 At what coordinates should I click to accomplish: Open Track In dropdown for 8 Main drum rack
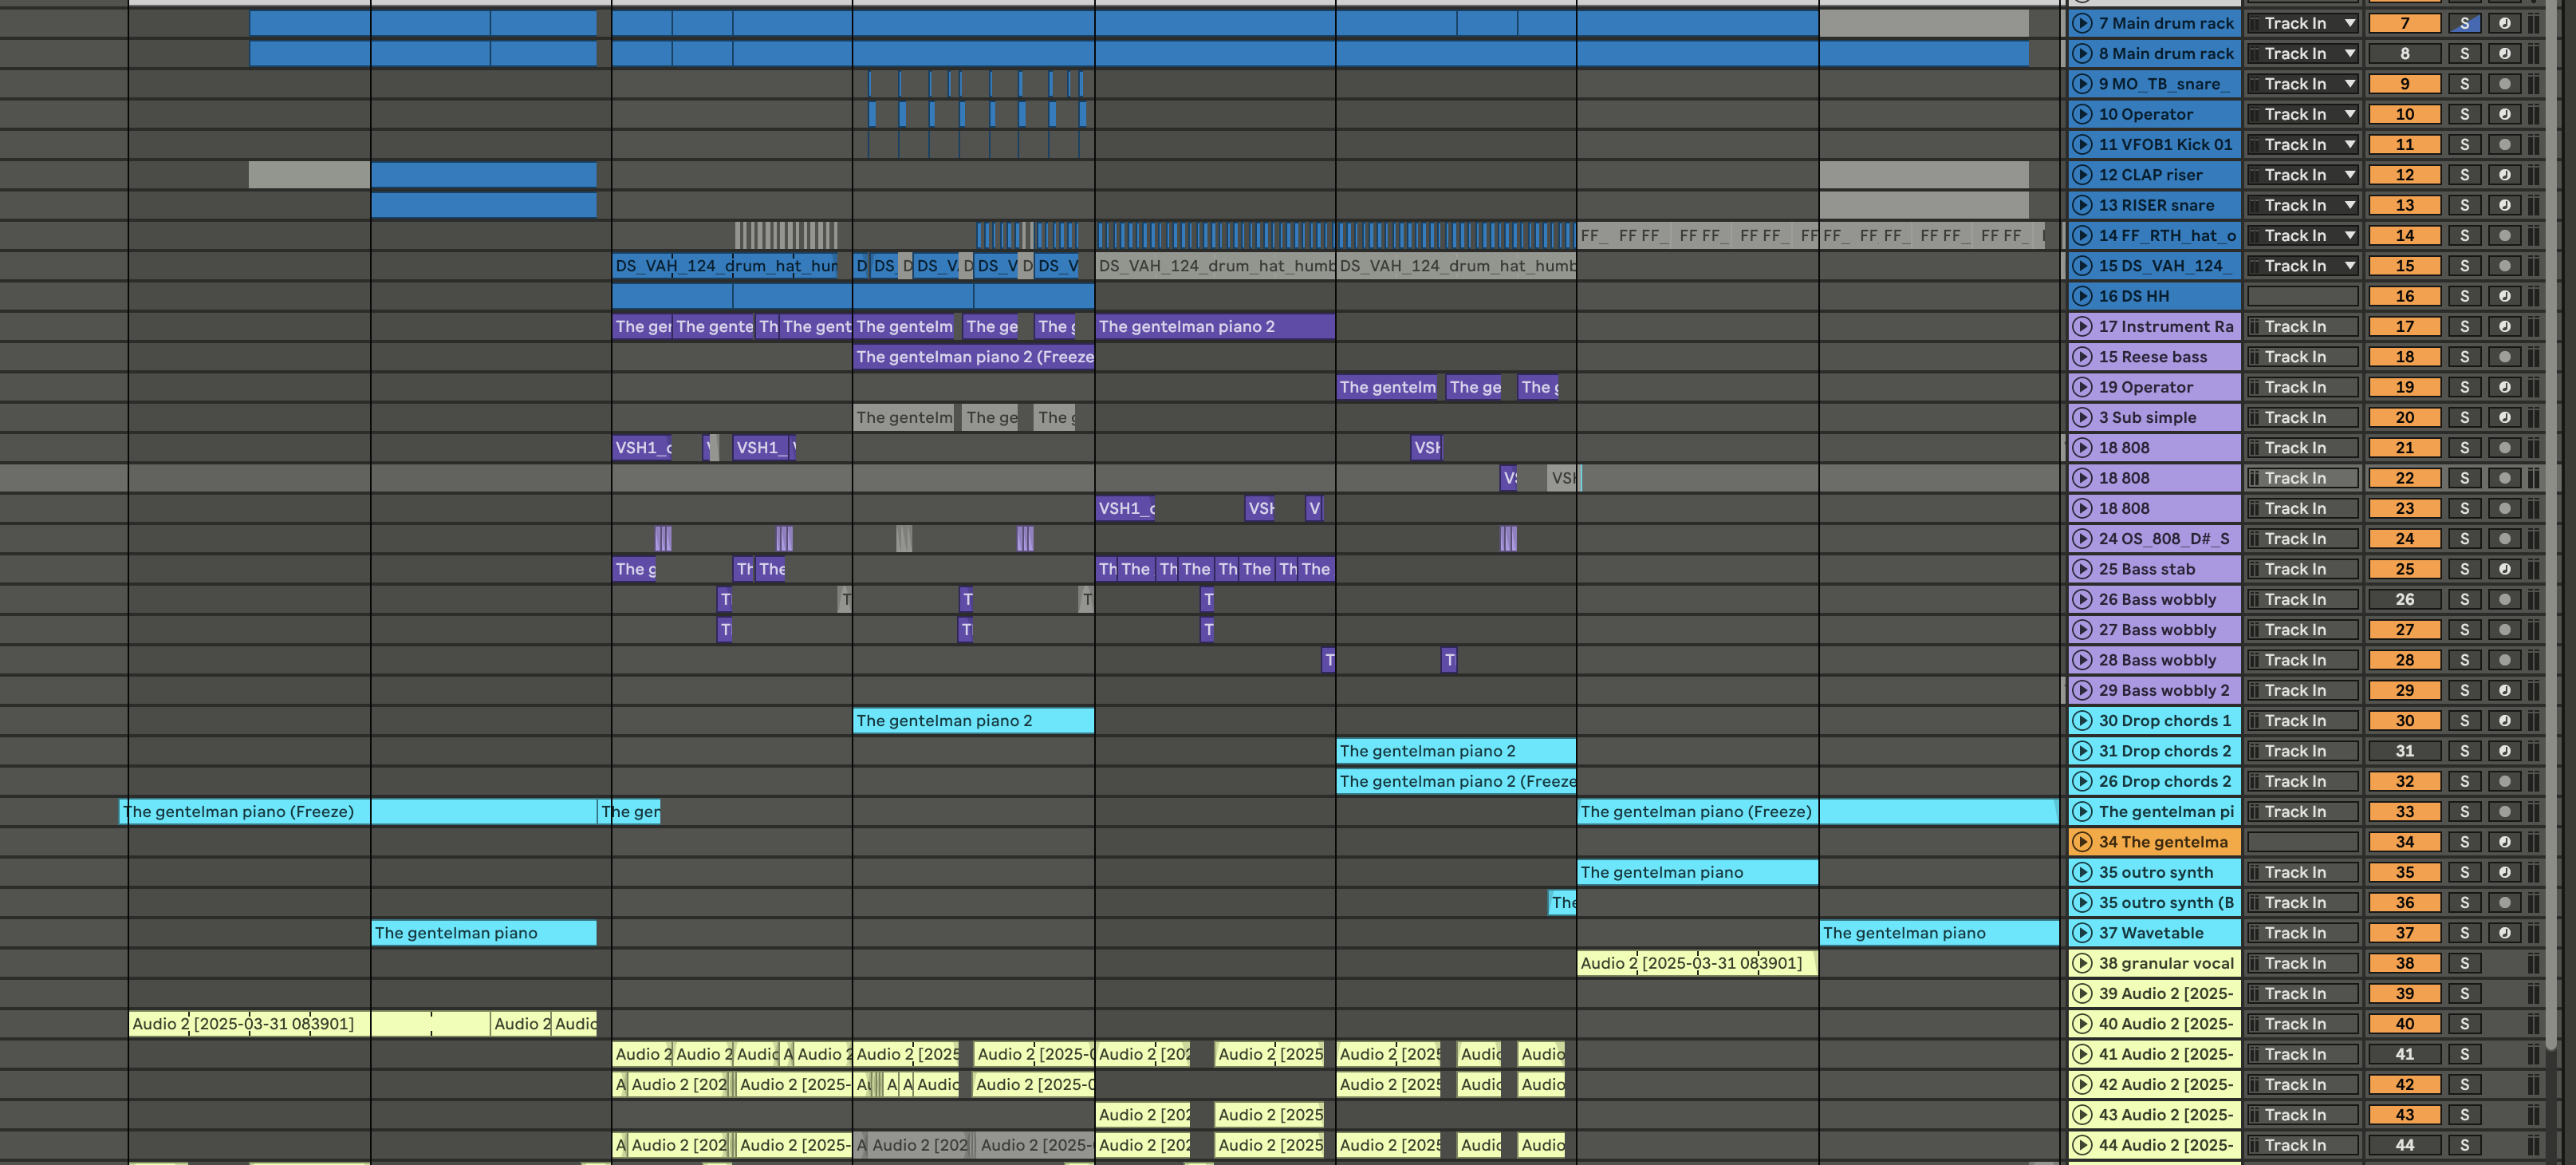click(x=2304, y=54)
